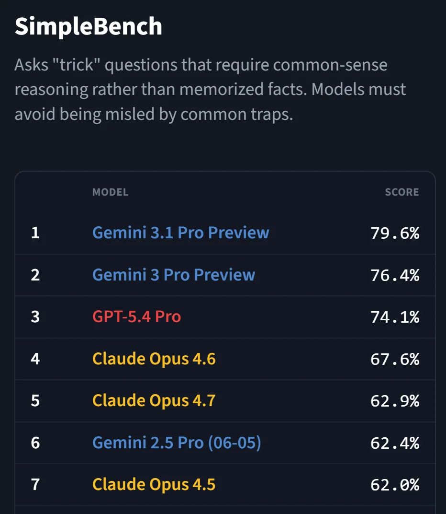Screen dimensions: 446x514
Task: Click the MODEL column header
Action: tap(110, 192)
